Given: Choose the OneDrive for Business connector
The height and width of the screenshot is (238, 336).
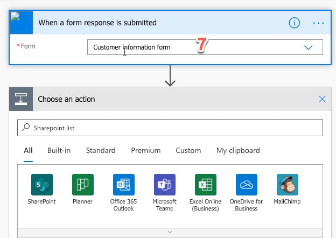Looking at the screenshot, I should [x=247, y=185].
